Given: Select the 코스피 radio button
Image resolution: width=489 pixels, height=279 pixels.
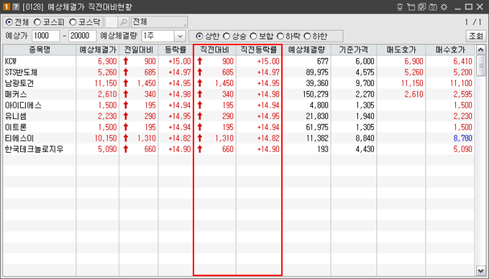Looking at the screenshot, I should click(x=37, y=22).
